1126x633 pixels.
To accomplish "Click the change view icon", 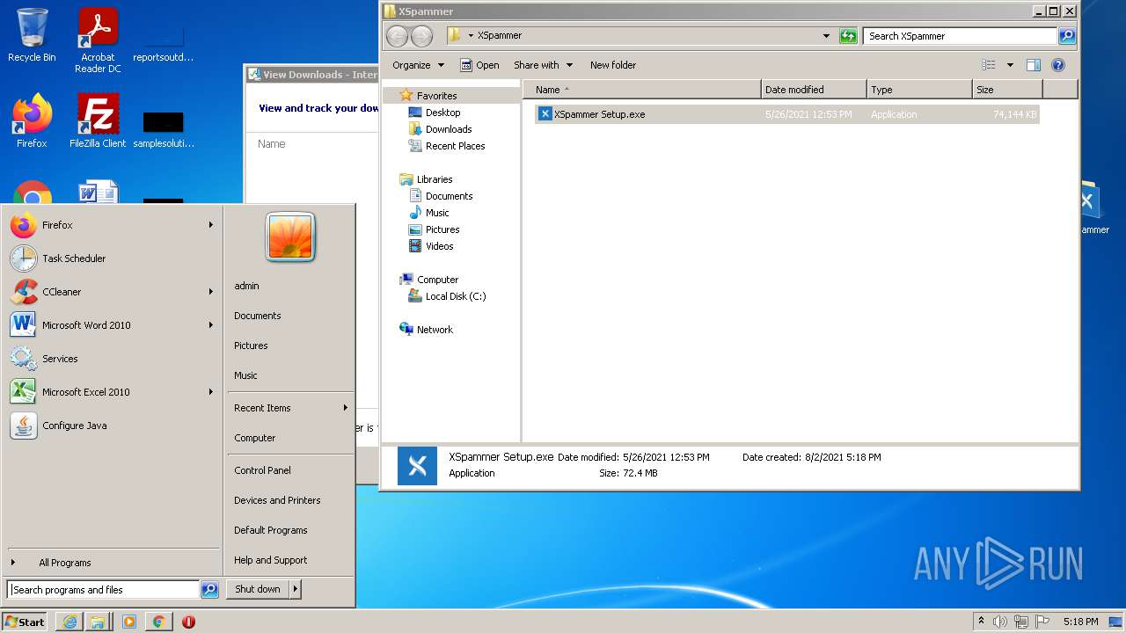I will pyautogui.click(x=989, y=65).
